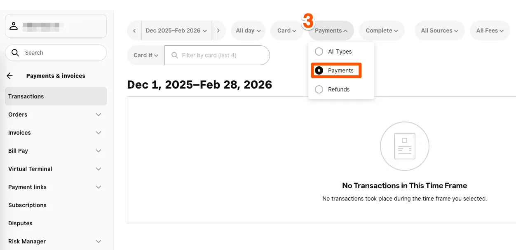This screenshot has width=516, height=250.
Task: Go to Subscriptions in sidebar
Action: [27, 205]
